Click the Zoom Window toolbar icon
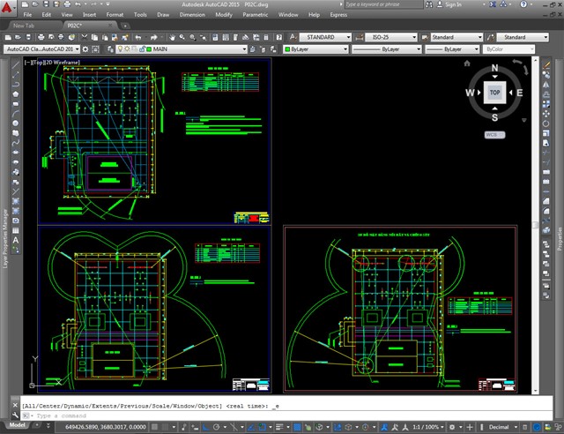The width and height of the screenshot is (564, 434). (x=193, y=37)
